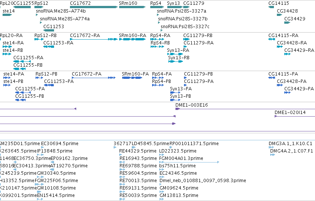Click the RpS12-RB transcript
This screenshot has width=315, height=201.
click(39, 39)
